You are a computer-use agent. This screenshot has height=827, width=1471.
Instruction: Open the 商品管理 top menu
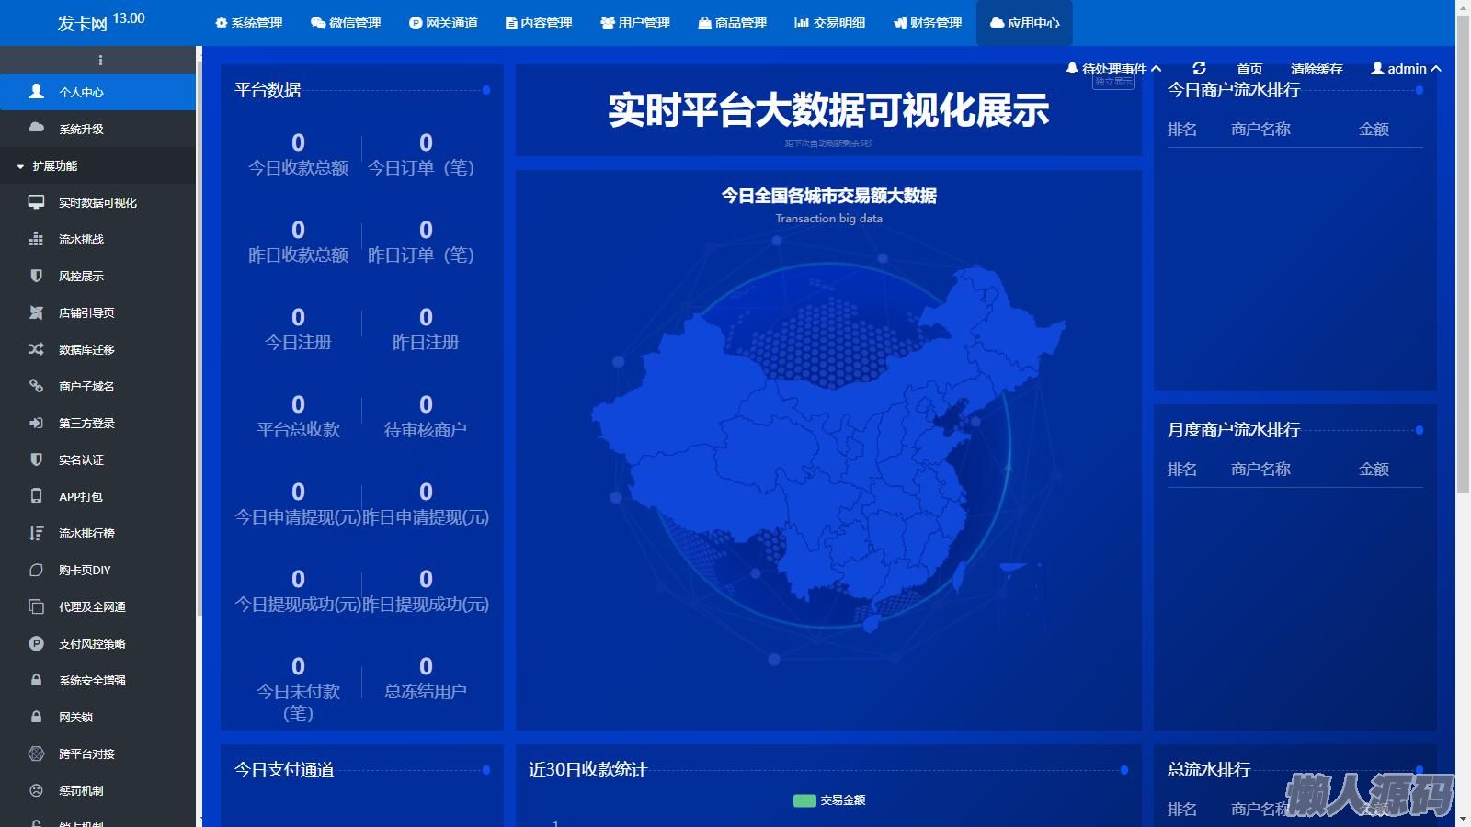tap(732, 23)
